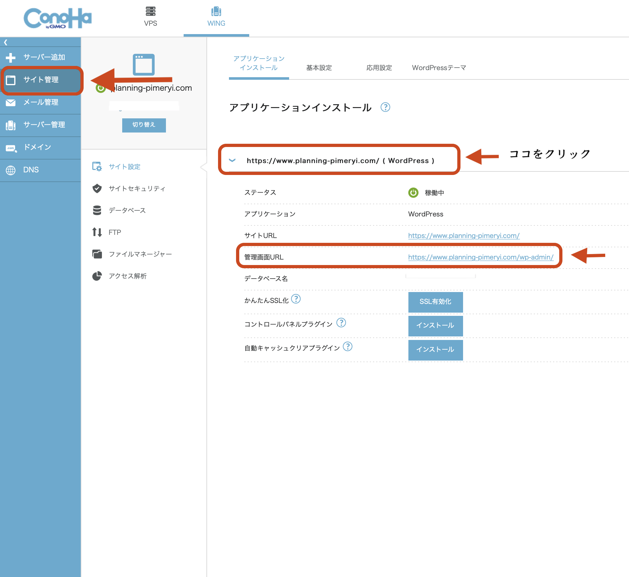The image size is (629, 577).
Task: Click the https://www.planning-pimeryi.com/ ( WordPress ) row title
Action: [x=340, y=160]
